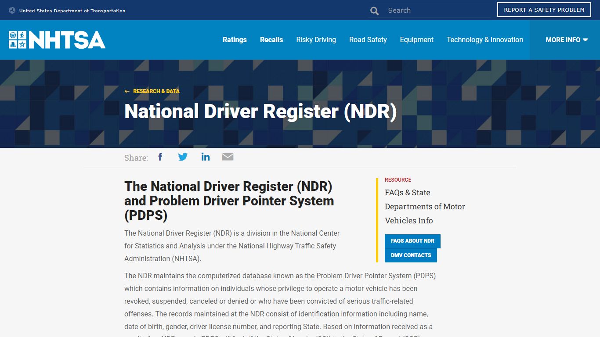Image resolution: width=600 pixels, height=337 pixels.
Task: Click the back arrow beside Research & Data
Action: [x=127, y=91]
